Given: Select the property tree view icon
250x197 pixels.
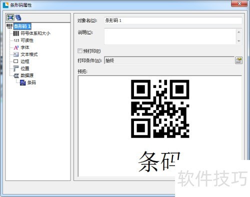Looking at the screenshot, I should point(10,17).
